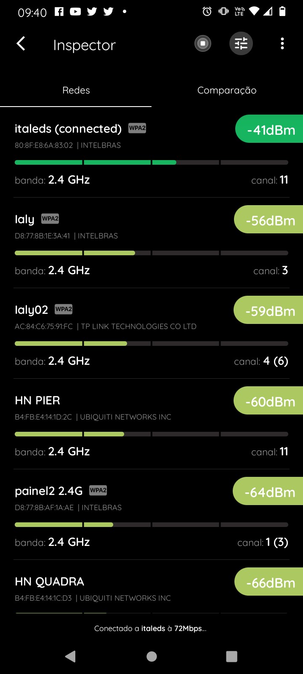This screenshot has height=674, width=303.
Task: Open the filter settings sliders icon
Action: click(x=241, y=43)
